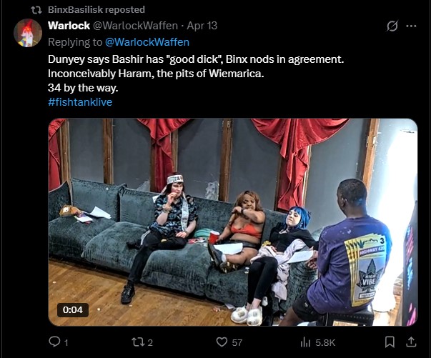Click the 0:04 video duration badge
Viewport: 431px width, 358px height.
[73, 310]
